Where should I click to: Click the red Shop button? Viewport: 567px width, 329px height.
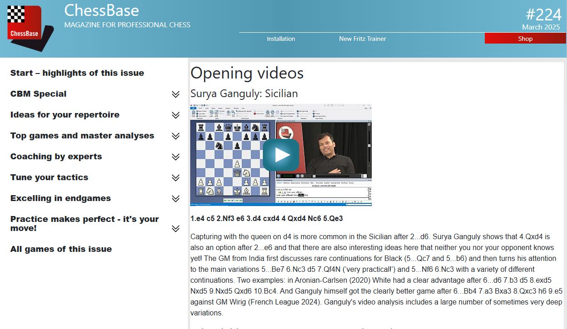coord(525,38)
